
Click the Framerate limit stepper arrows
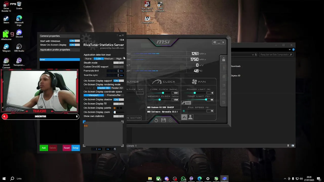point(121,71)
